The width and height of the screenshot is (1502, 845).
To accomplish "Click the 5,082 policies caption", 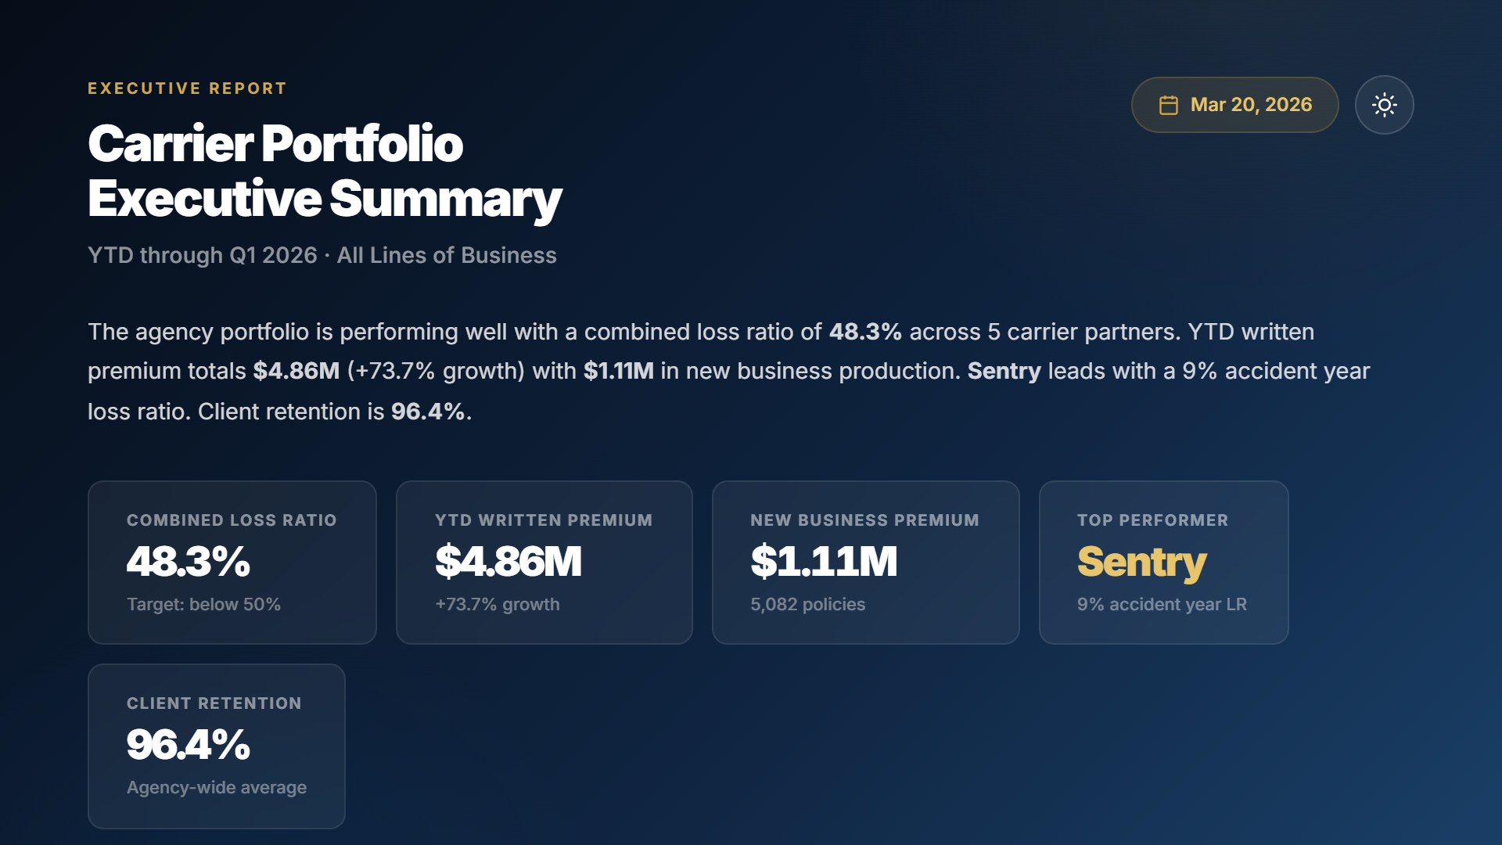I will [x=807, y=604].
